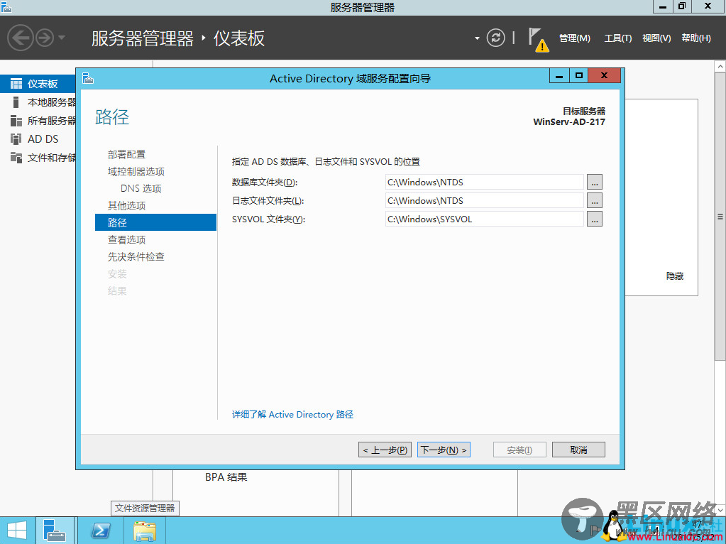Go to DNS 选项 wizard step
The height and width of the screenshot is (544, 726).
(141, 189)
